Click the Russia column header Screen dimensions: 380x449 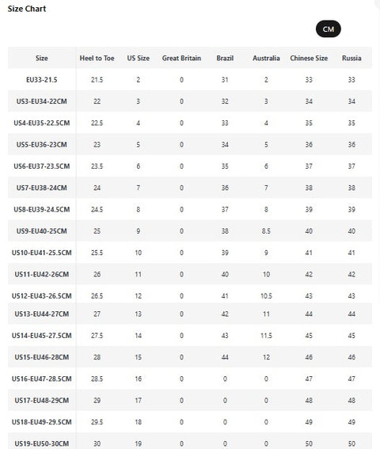click(351, 58)
